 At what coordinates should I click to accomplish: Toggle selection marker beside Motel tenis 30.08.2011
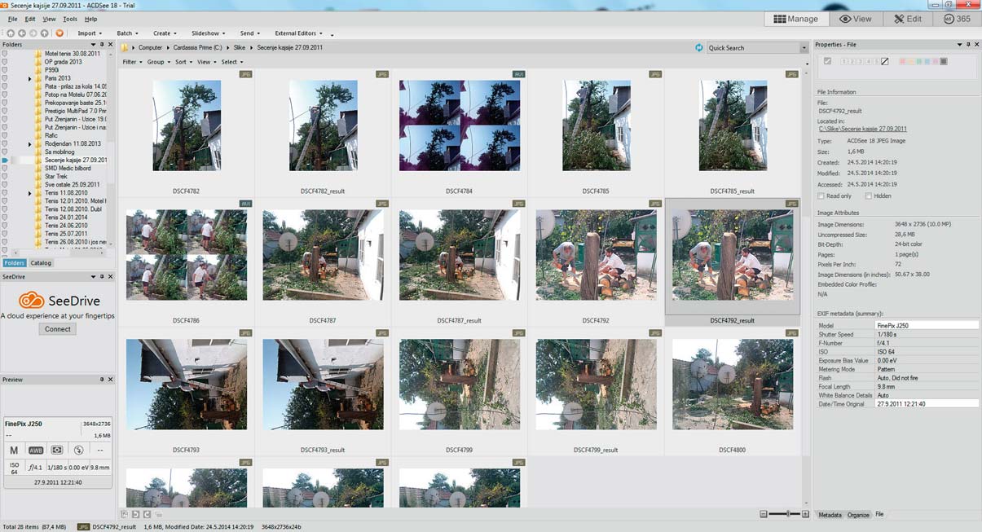(5, 54)
